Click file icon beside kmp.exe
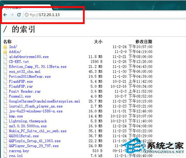 point(5,116)
